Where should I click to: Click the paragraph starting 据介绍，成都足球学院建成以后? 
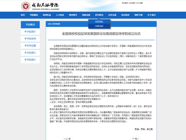click(x=101, y=81)
